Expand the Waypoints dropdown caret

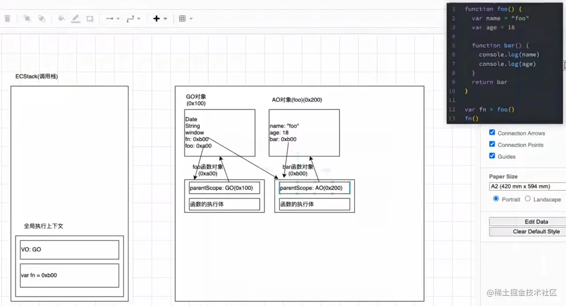coord(139,19)
